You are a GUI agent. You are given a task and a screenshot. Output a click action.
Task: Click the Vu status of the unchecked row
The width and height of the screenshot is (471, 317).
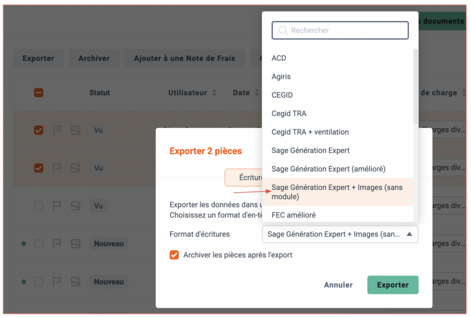point(98,205)
